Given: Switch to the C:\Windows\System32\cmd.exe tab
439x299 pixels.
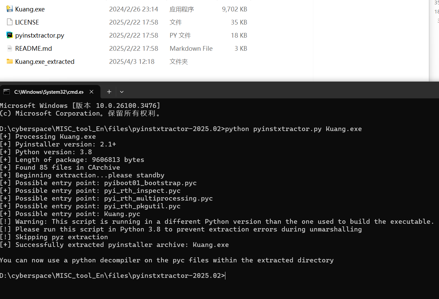Looking at the screenshot, I should pos(49,92).
